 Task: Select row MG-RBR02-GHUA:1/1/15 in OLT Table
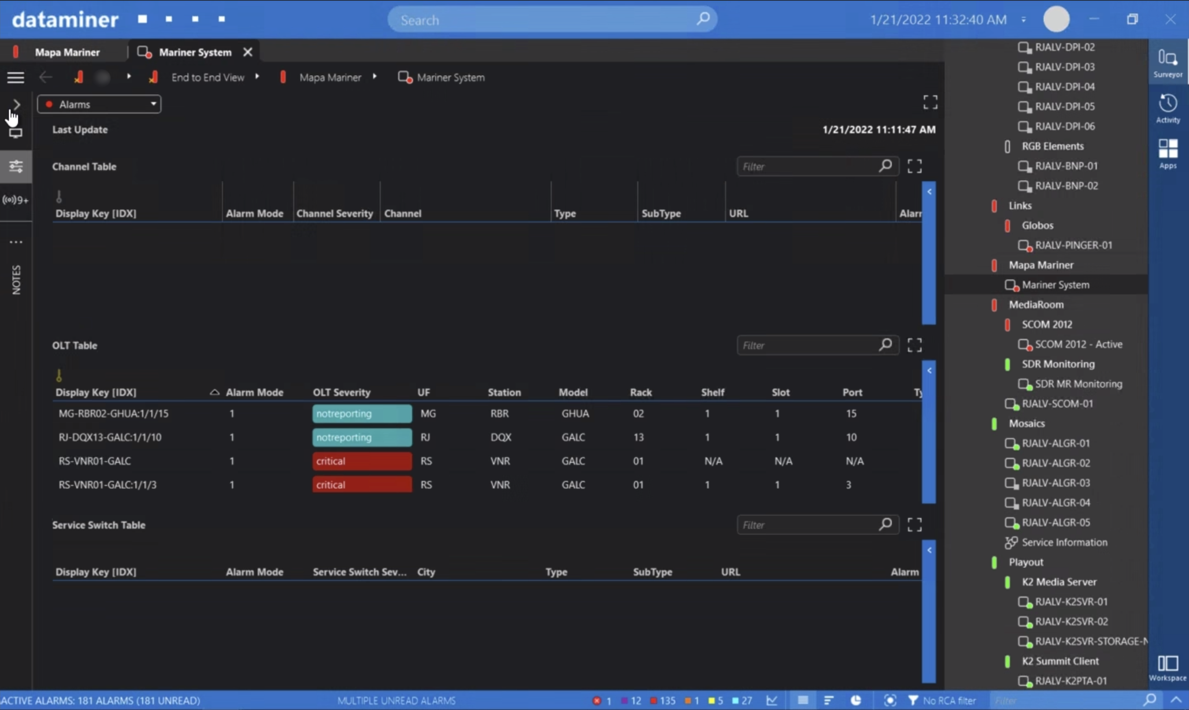pyautogui.click(x=487, y=414)
